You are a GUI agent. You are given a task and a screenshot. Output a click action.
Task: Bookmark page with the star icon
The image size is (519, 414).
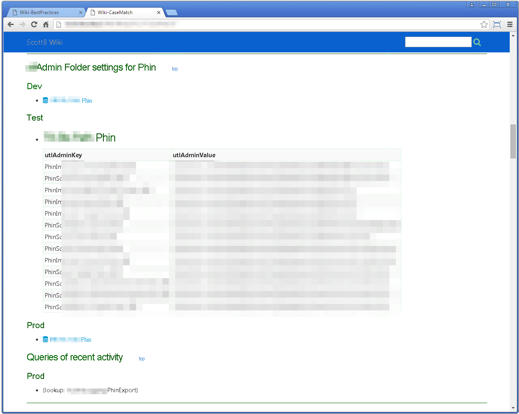(484, 25)
